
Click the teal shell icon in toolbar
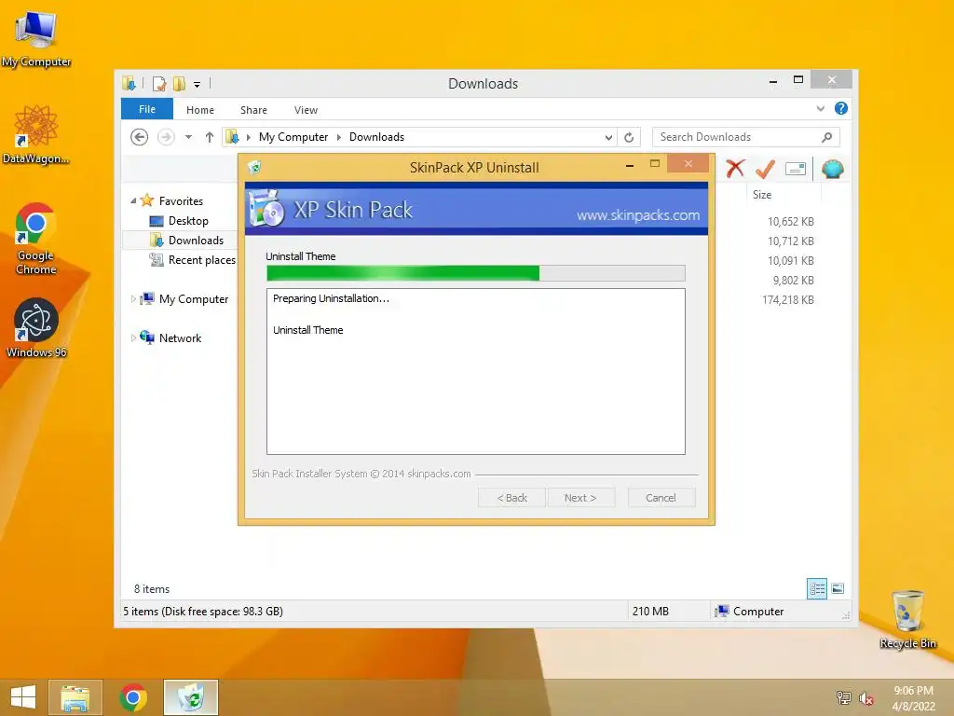(832, 169)
